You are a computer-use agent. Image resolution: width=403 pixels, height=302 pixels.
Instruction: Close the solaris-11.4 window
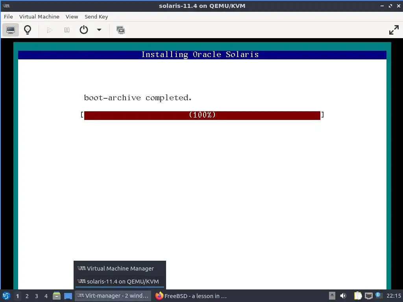(398, 6)
